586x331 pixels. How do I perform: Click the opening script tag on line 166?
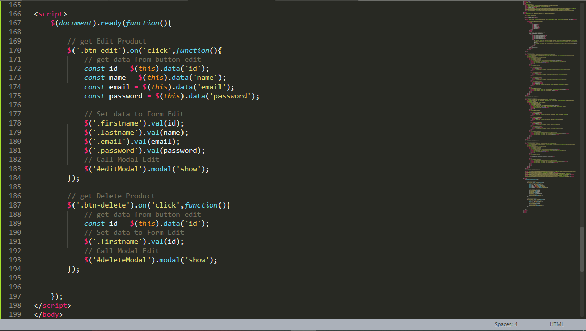tap(51, 14)
